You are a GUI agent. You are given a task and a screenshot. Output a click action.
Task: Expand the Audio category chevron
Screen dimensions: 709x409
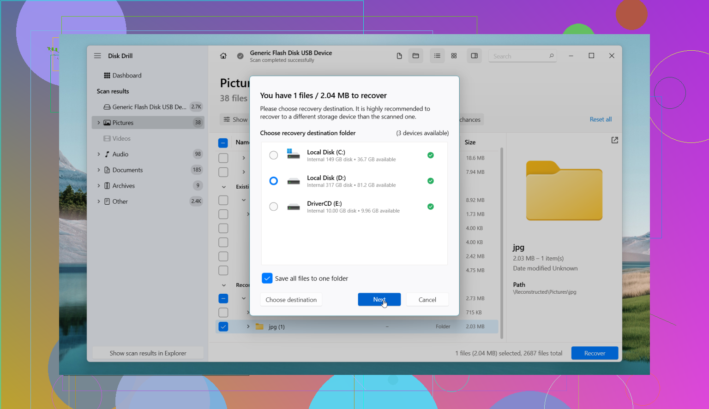[98, 154]
